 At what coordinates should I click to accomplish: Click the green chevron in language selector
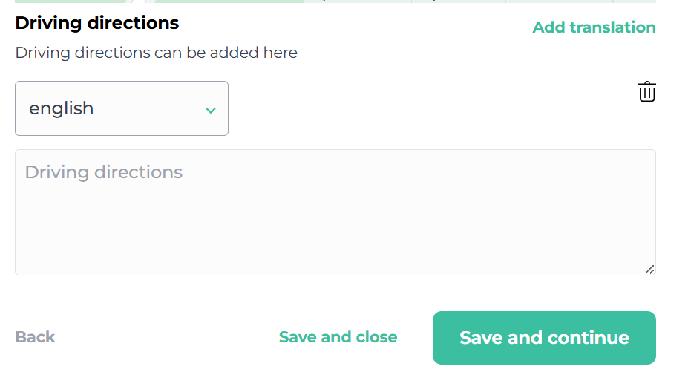(211, 111)
